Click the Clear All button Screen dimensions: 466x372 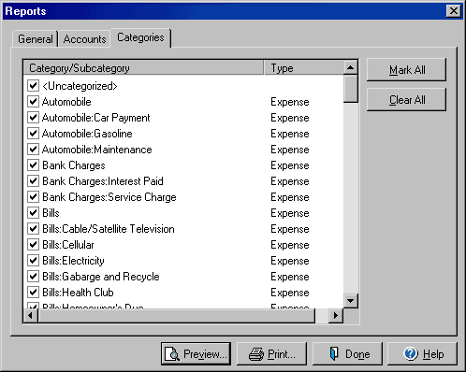click(x=407, y=100)
